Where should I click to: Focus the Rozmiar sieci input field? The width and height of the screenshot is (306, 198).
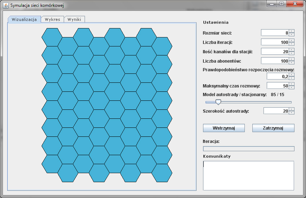coord(275,33)
